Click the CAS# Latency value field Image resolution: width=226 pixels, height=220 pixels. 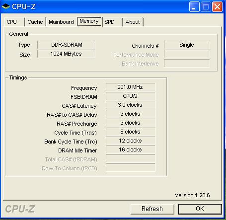(130, 105)
